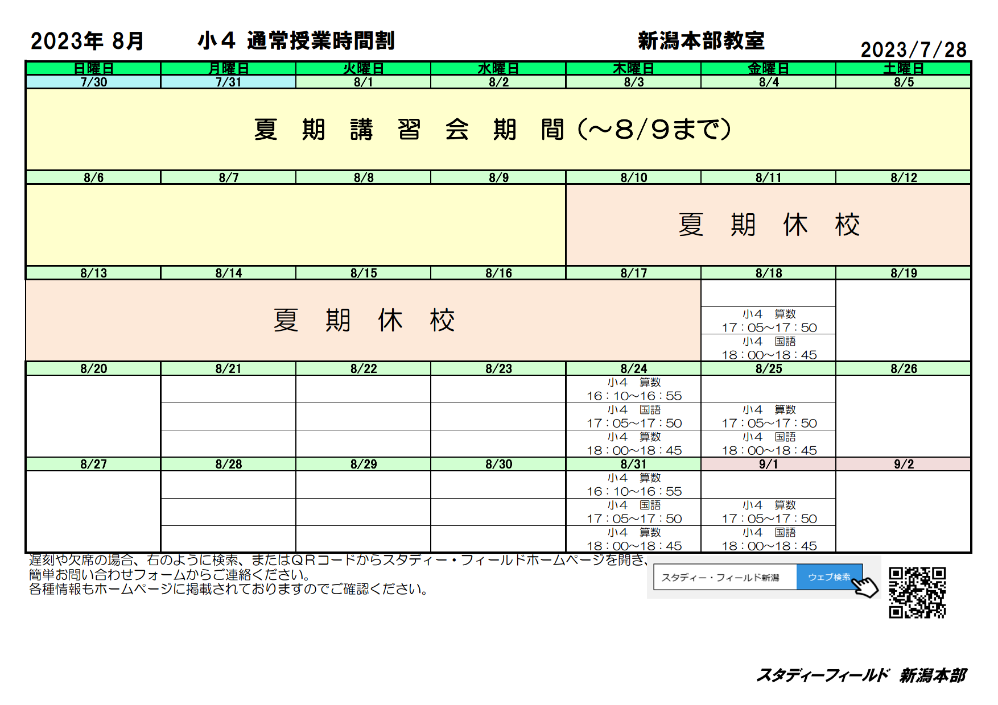Click the 9/1 date cell

[x=769, y=464]
